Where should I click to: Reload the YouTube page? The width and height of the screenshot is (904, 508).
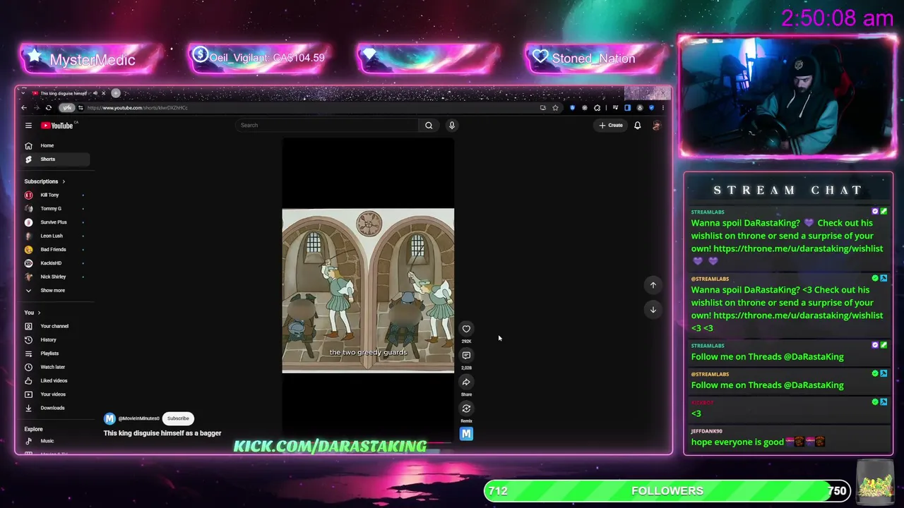pyautogui.click(x=48, y=108)
